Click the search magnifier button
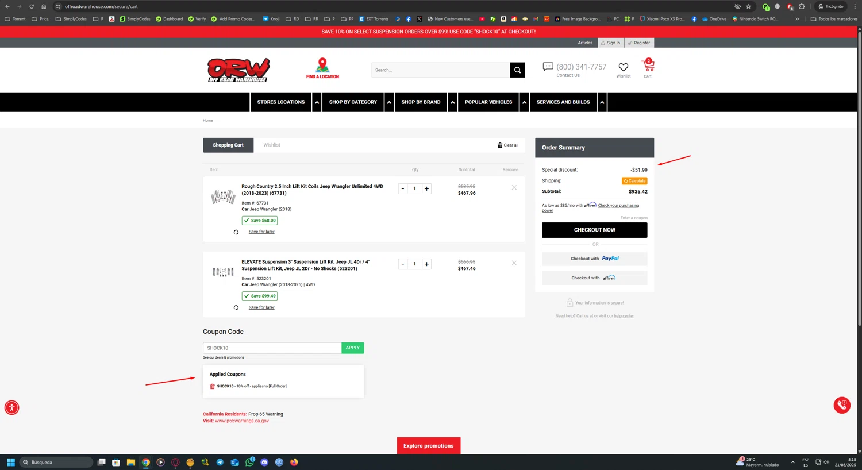This screenshot has width=862, height=470. click(517, 70)
